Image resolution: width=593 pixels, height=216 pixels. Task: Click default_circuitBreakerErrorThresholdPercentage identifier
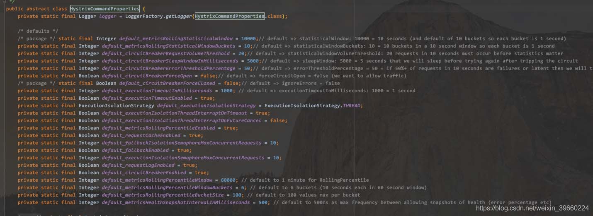point(168,68)
